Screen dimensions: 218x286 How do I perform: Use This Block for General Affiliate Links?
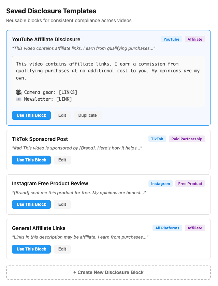point(31,249)
